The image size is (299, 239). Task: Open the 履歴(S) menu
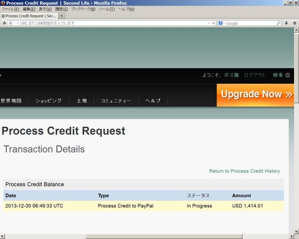tap(62, 9)
